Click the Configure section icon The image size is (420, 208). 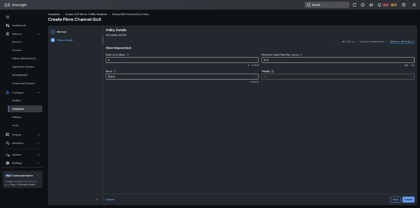[7, 93]
